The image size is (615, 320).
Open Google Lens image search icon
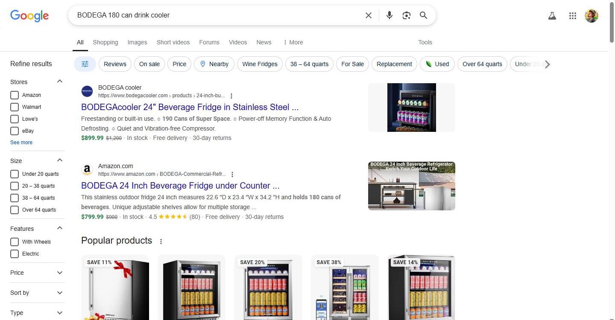click(407, 15)
